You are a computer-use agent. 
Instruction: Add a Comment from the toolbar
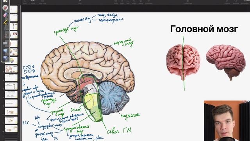tap(148, 2)
